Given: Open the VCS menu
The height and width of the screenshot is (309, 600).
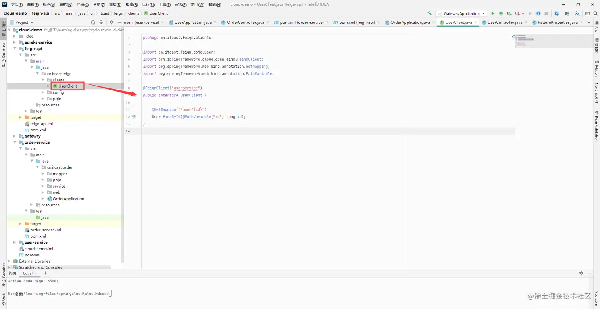Looking at the screenshot, I should point(181,5).
